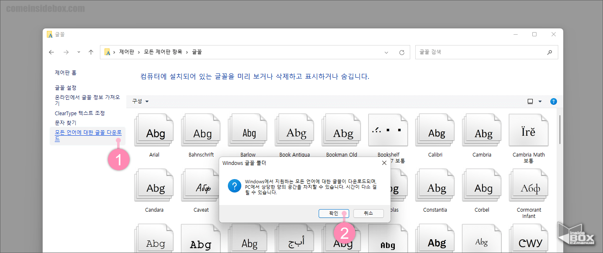This screenshot has width=603, height=253.
Task: Expand chevron after 모든 제어판 항목 breadcrumb
Action: (x=187, y=52)
